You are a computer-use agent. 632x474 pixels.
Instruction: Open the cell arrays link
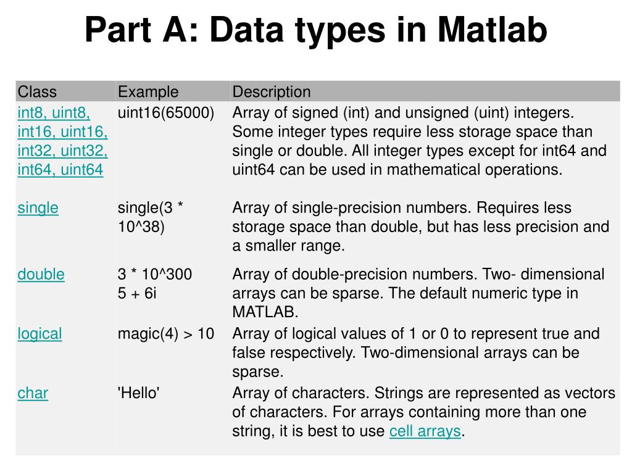pyautogui.click(x=425, y=431)
